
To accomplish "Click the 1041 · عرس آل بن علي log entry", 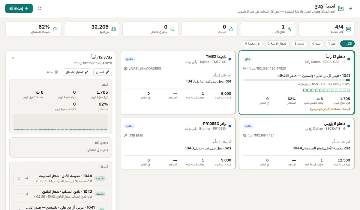I will (x=61, y=207).
